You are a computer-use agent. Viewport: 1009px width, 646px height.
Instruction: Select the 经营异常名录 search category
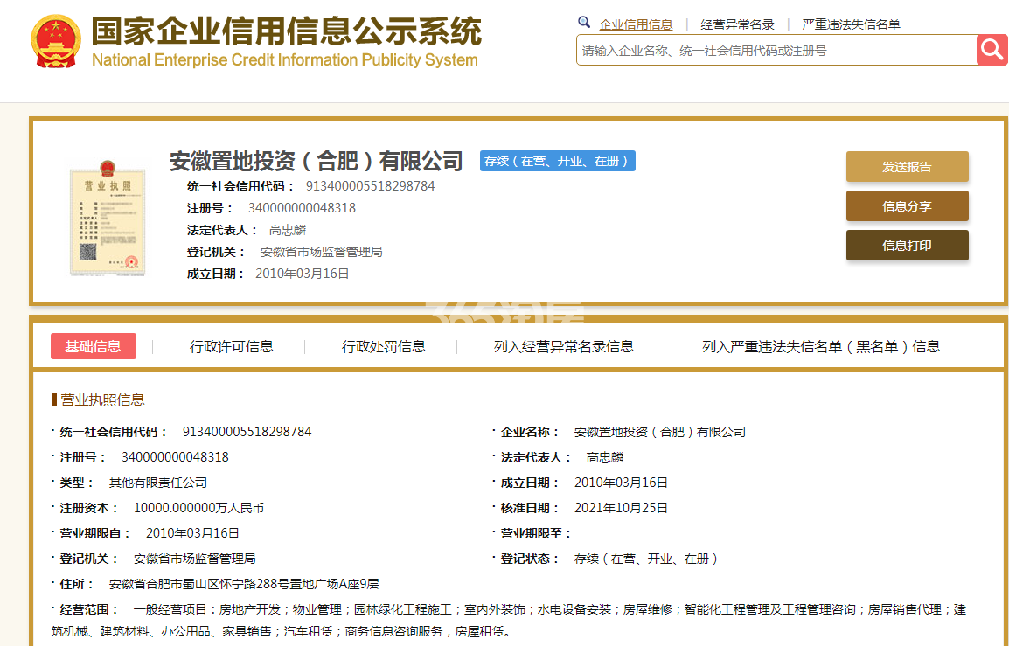point(737,24)
